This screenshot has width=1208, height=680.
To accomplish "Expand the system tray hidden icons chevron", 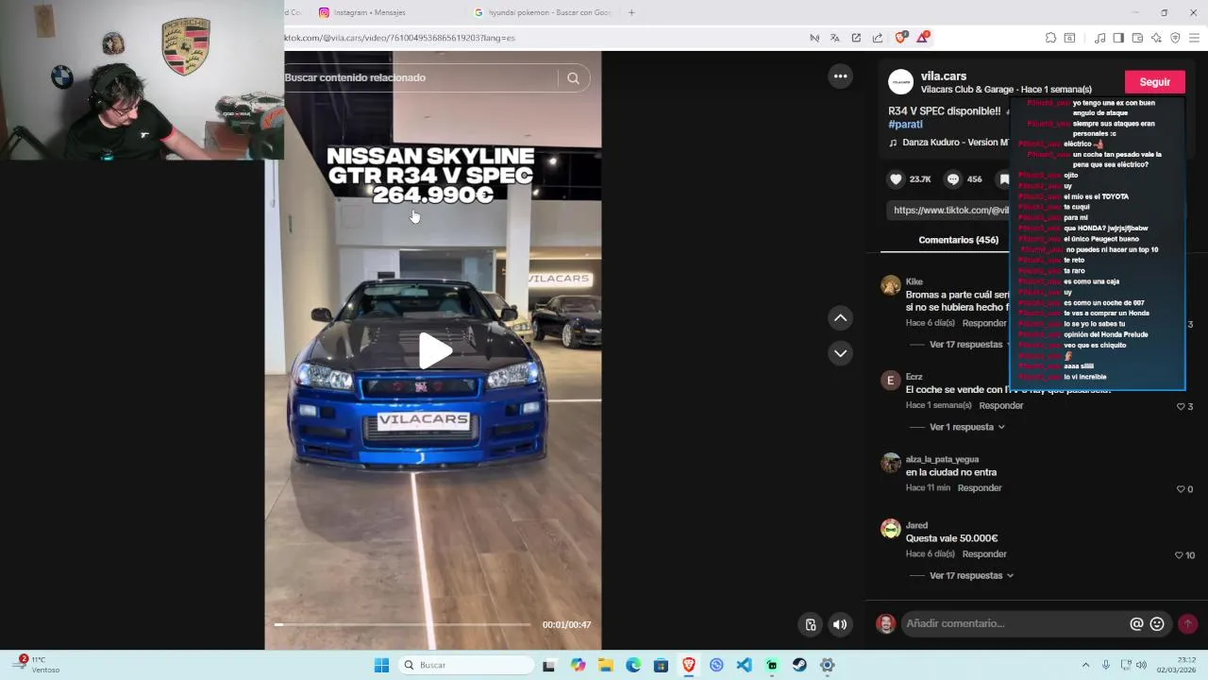I will tap(1085, 665).
